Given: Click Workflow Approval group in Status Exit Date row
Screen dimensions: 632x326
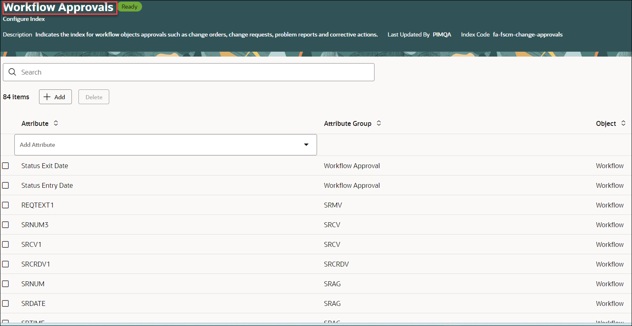Looking at the screenshot, I should click(352, 166).
